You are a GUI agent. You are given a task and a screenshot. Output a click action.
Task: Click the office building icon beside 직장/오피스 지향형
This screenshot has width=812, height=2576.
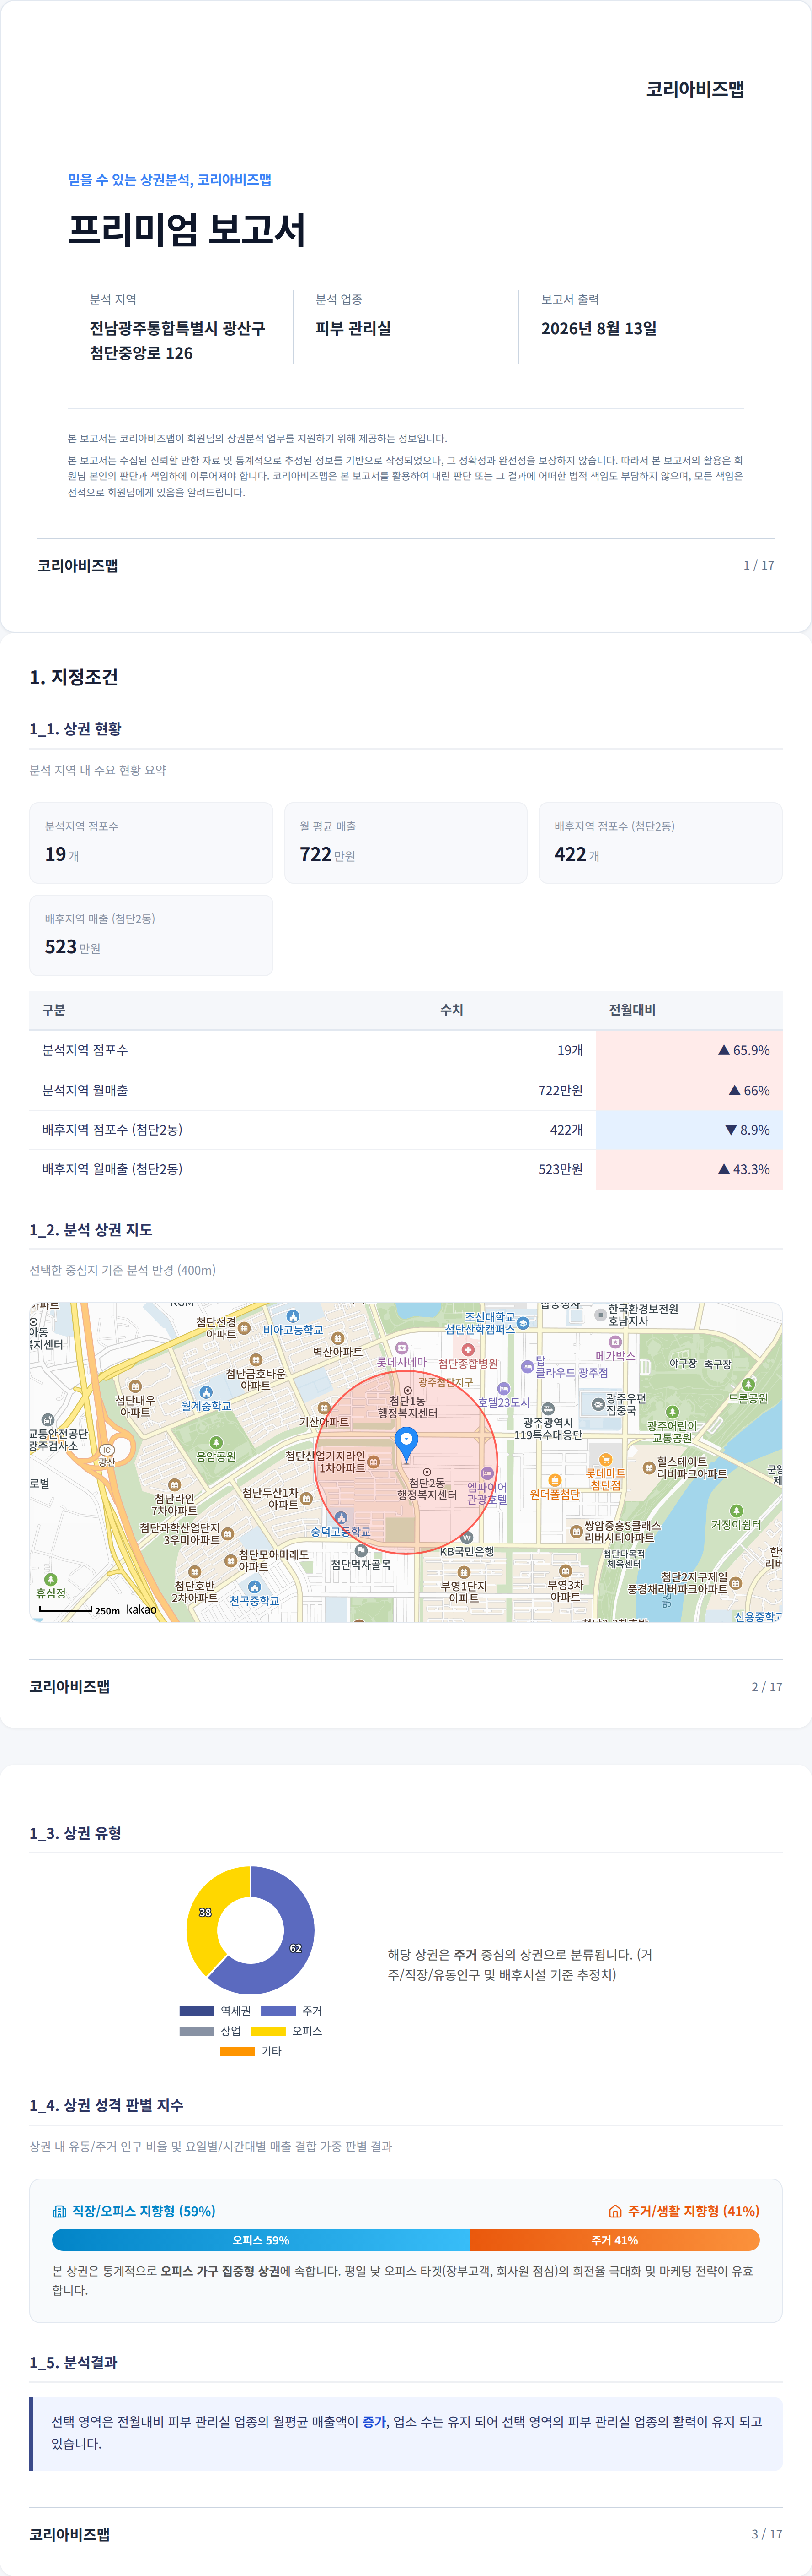point(59,2211)
